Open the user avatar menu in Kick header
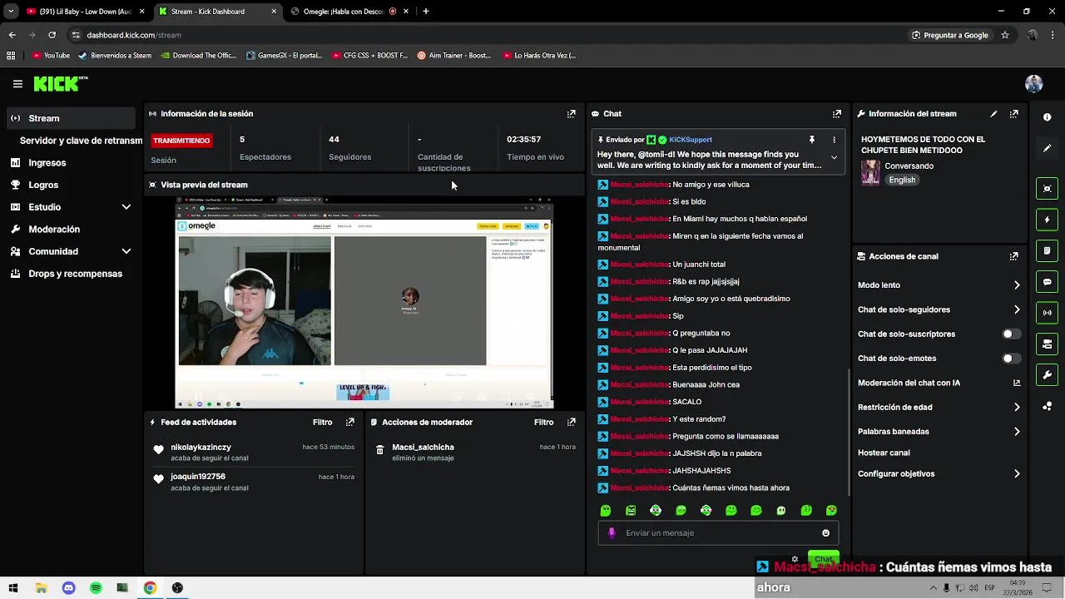Image resolution: width=1065 pixels, height=599 pixels. (1033, 84)
